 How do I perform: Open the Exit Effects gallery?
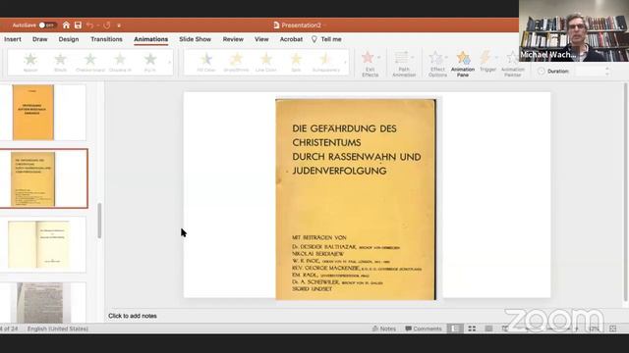370,64
